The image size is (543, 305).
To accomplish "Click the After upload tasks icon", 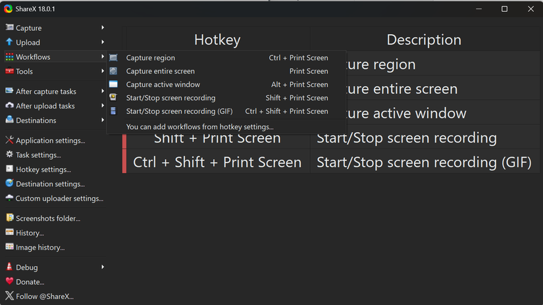I will [x=9, y=105].
